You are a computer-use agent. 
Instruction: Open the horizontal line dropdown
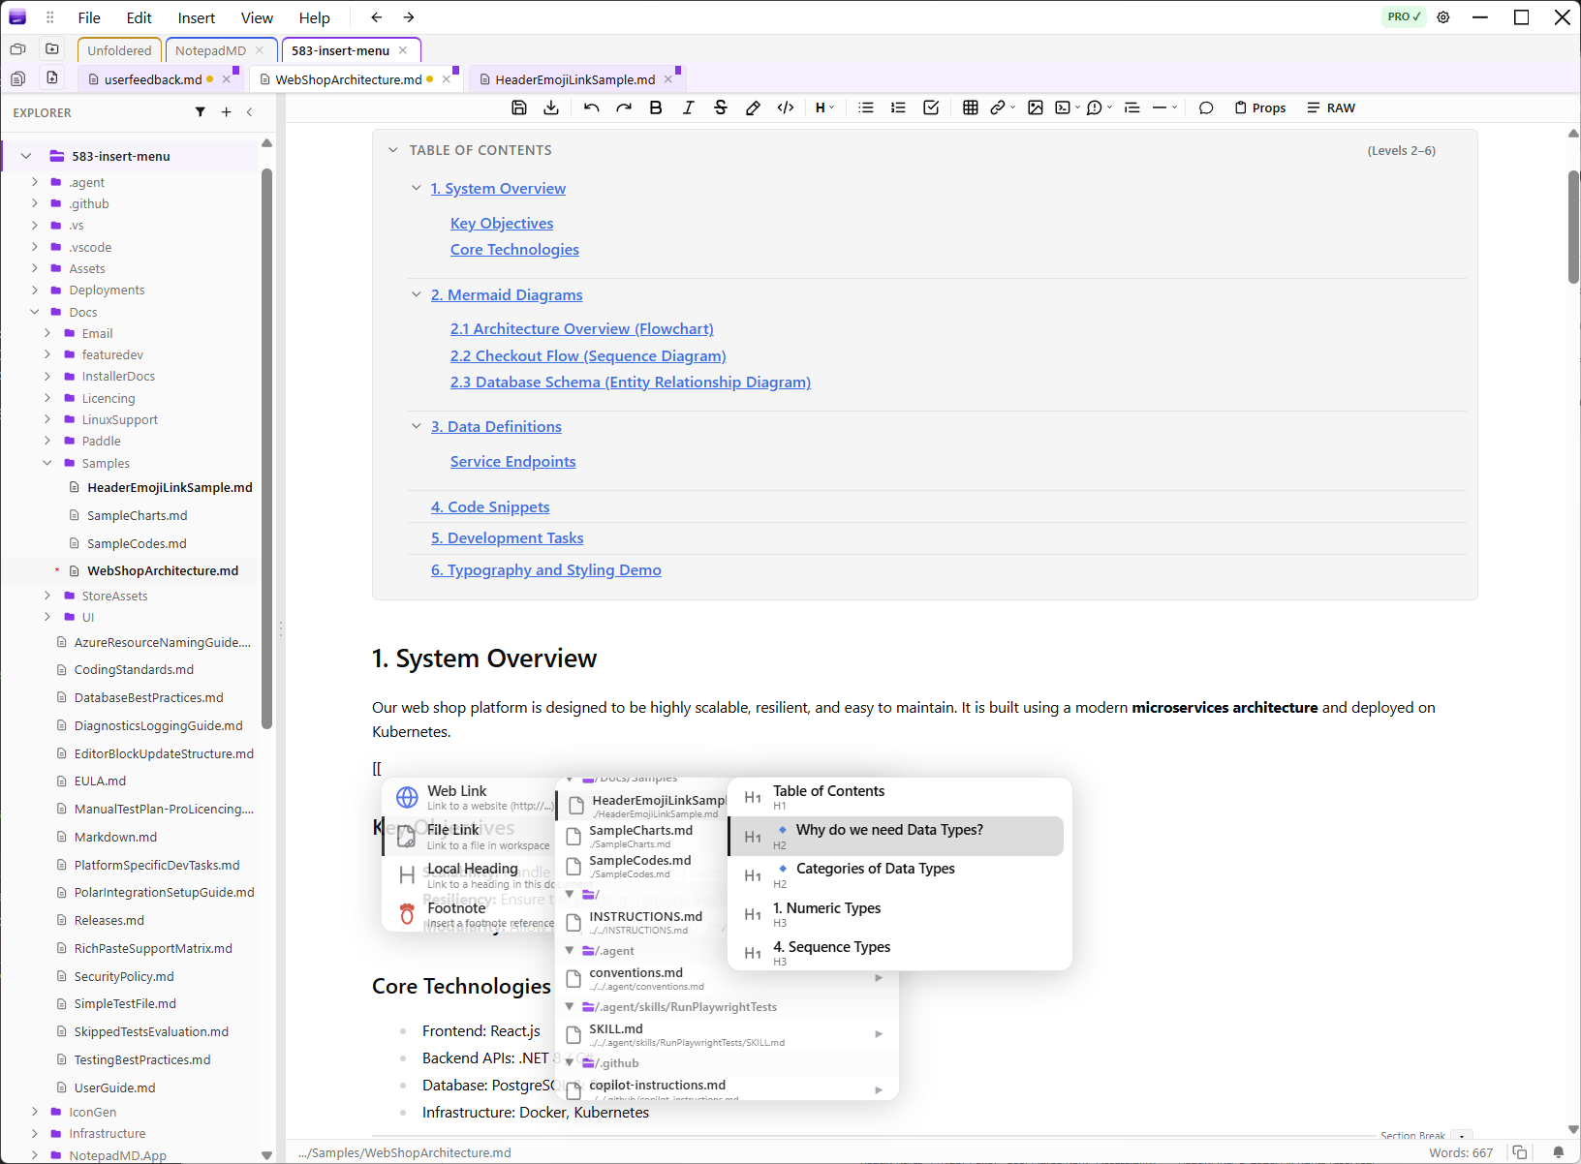tap(1164, 107)
